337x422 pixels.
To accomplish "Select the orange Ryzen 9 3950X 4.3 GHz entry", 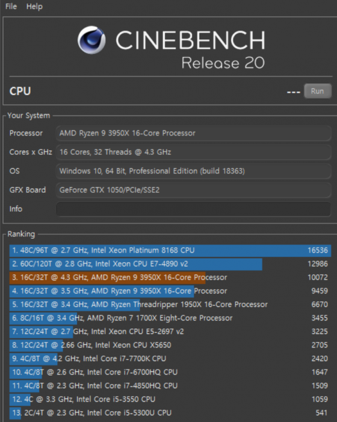I will tap(170, 277).
